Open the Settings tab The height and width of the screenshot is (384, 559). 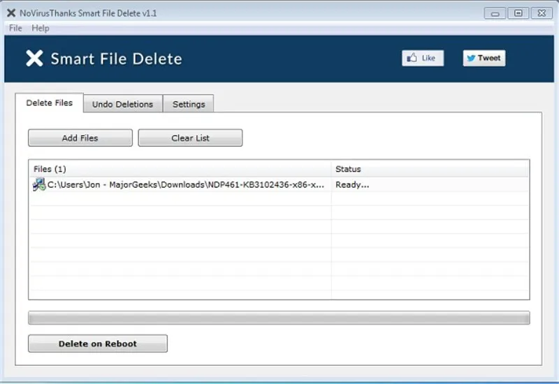189,104
